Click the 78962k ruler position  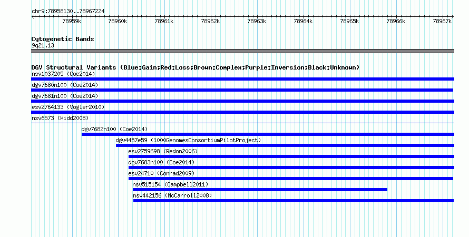pos(211,21)
